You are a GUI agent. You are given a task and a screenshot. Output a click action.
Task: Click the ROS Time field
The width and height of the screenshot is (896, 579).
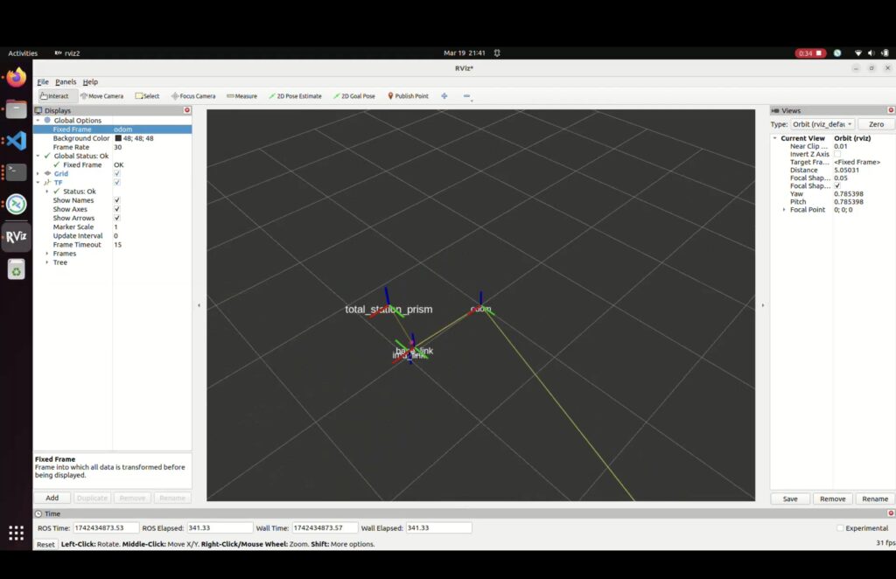106,528
